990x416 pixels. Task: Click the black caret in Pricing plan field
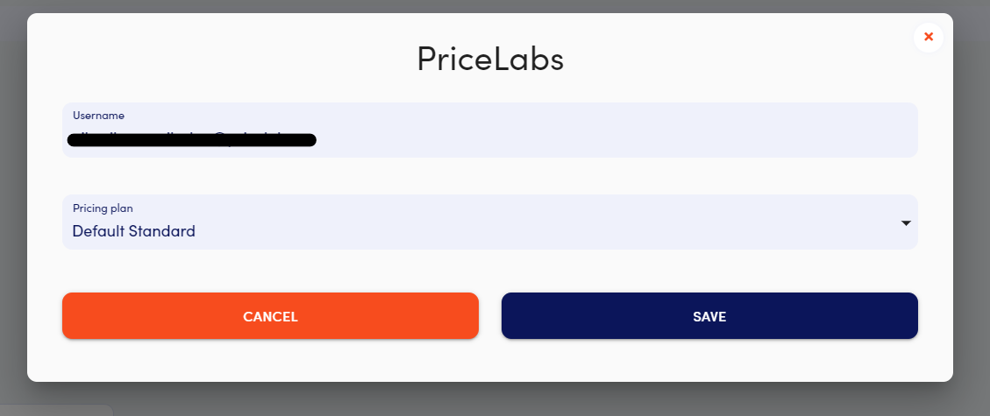click(x=906, y=223)
